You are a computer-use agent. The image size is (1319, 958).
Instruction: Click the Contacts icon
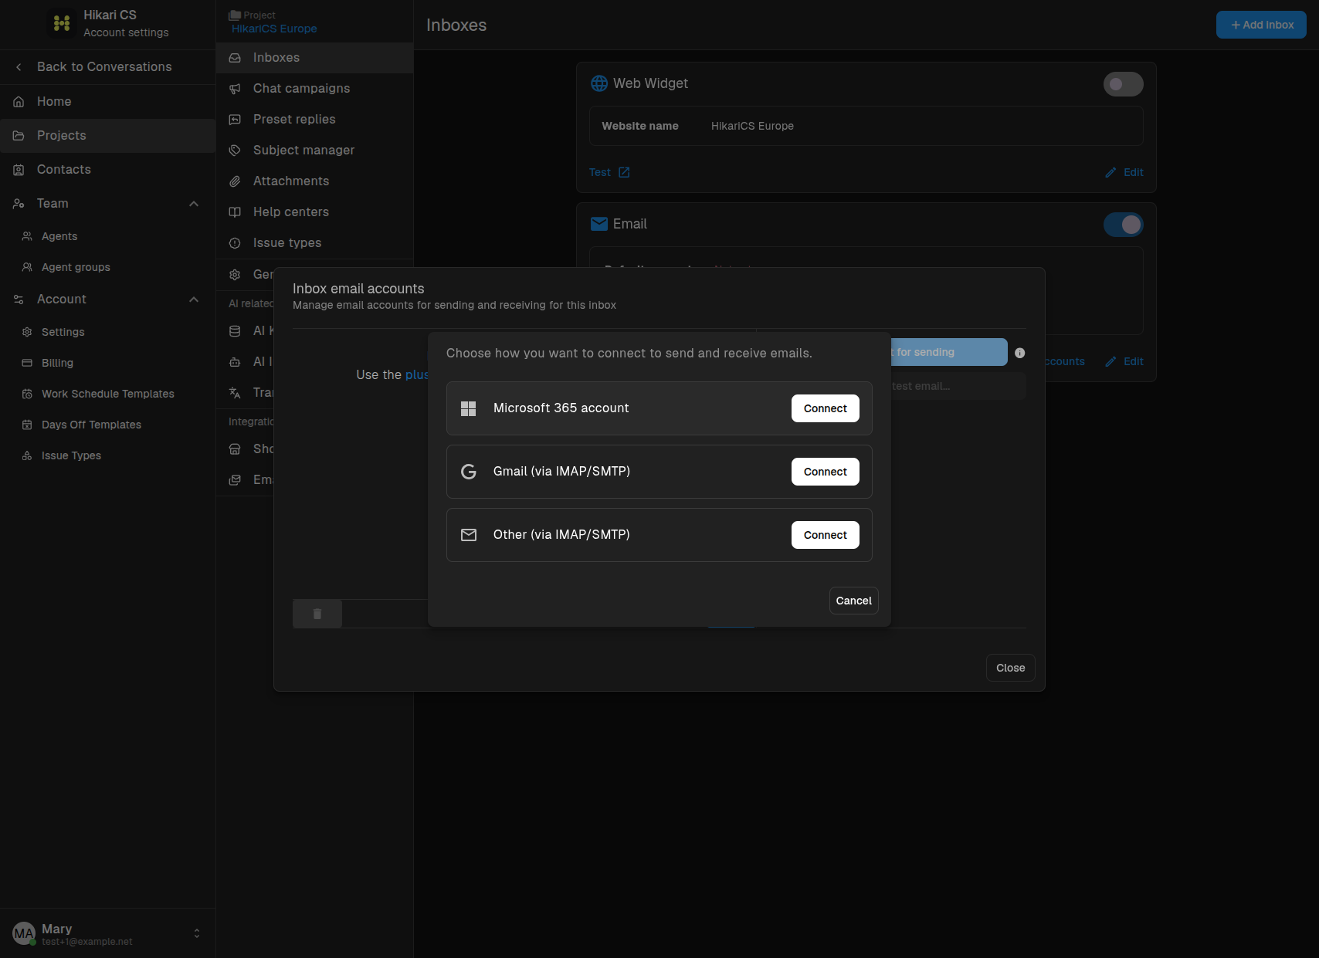19,170
